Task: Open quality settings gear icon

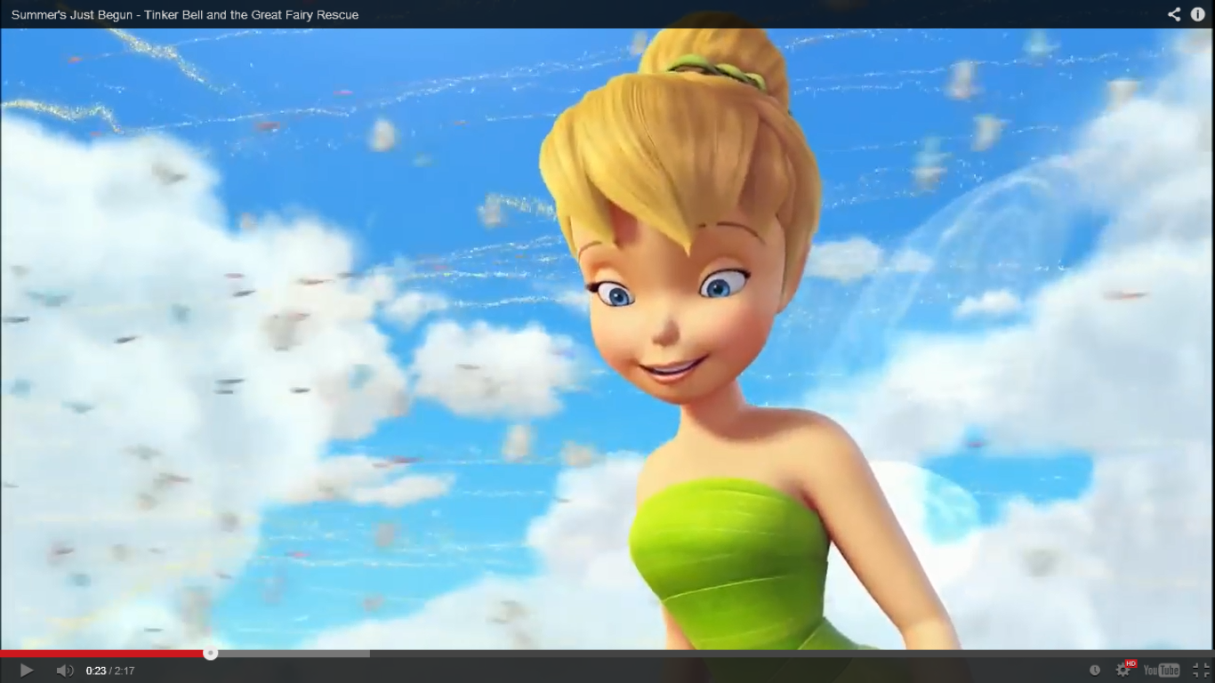Action: [x=1123, y=670]
